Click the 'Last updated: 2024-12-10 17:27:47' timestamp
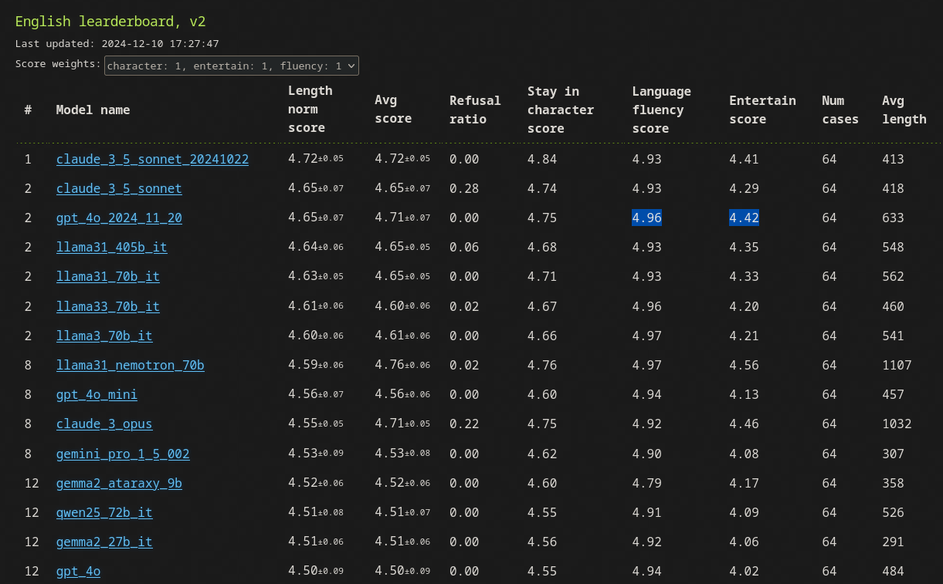The width and height of the screenshot is (943, 584). tap(117, 44)
